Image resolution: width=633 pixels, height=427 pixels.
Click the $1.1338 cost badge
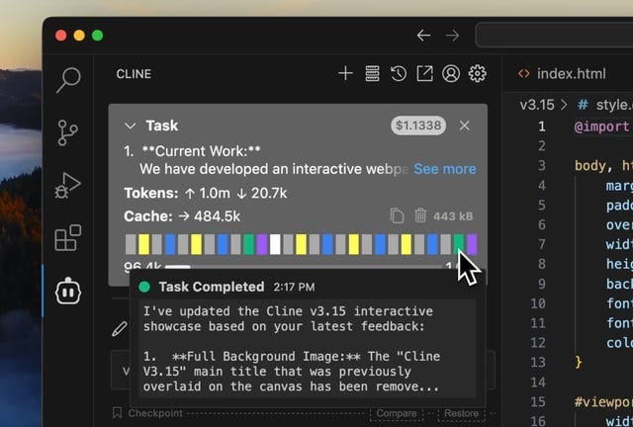[418, 126]
